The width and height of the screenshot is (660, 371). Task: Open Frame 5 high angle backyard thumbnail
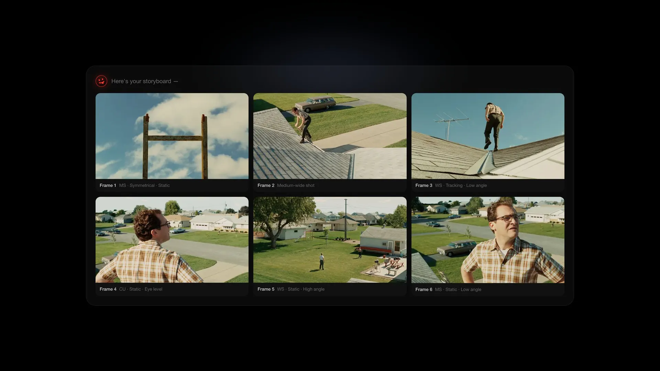330,240
